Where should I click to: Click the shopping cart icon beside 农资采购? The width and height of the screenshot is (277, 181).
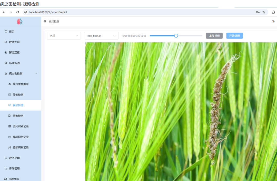click(6, 158)
